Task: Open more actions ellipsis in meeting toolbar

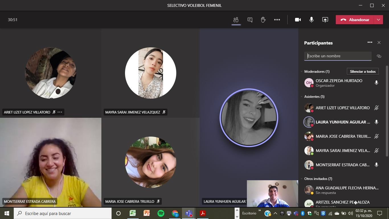Action: pyautogui.click(x=277, y=20)
